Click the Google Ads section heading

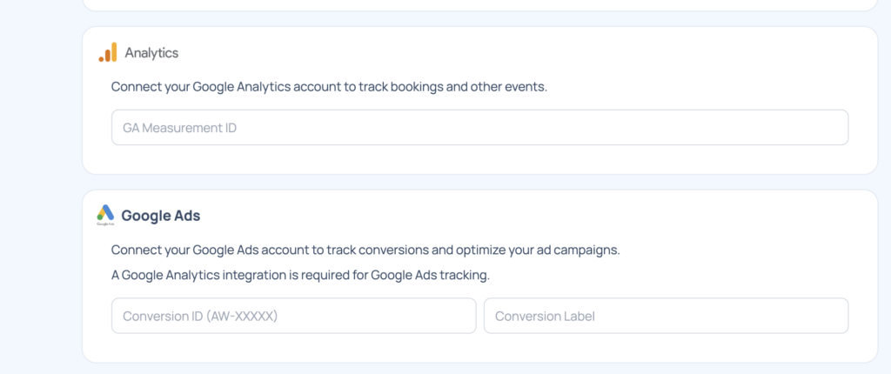coord(161,215)
